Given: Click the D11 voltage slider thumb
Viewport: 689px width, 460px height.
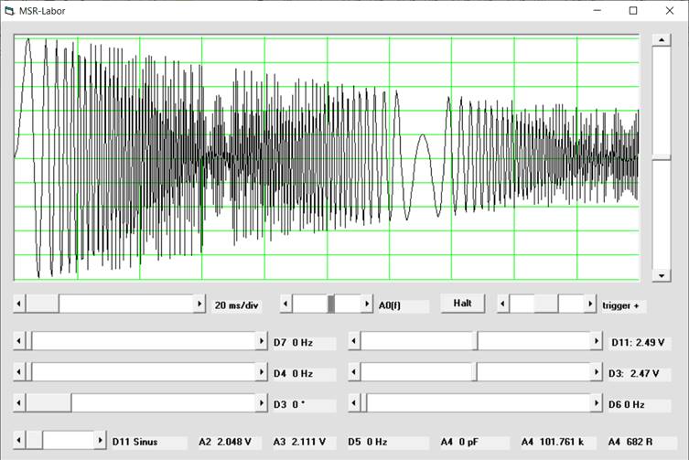Looking at the screenshot, I should pyautogui.click(x=475, y=341).
